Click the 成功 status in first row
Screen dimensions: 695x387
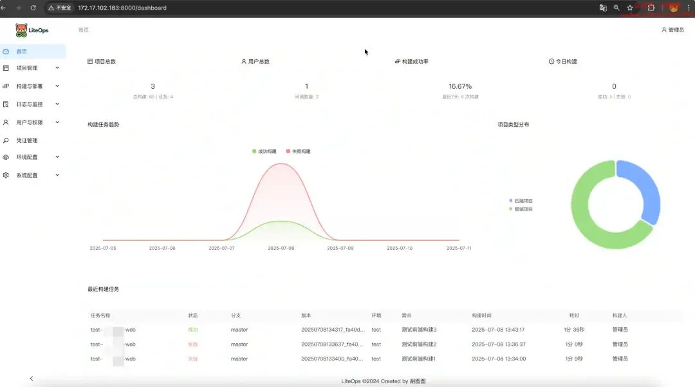click(193, 330)
